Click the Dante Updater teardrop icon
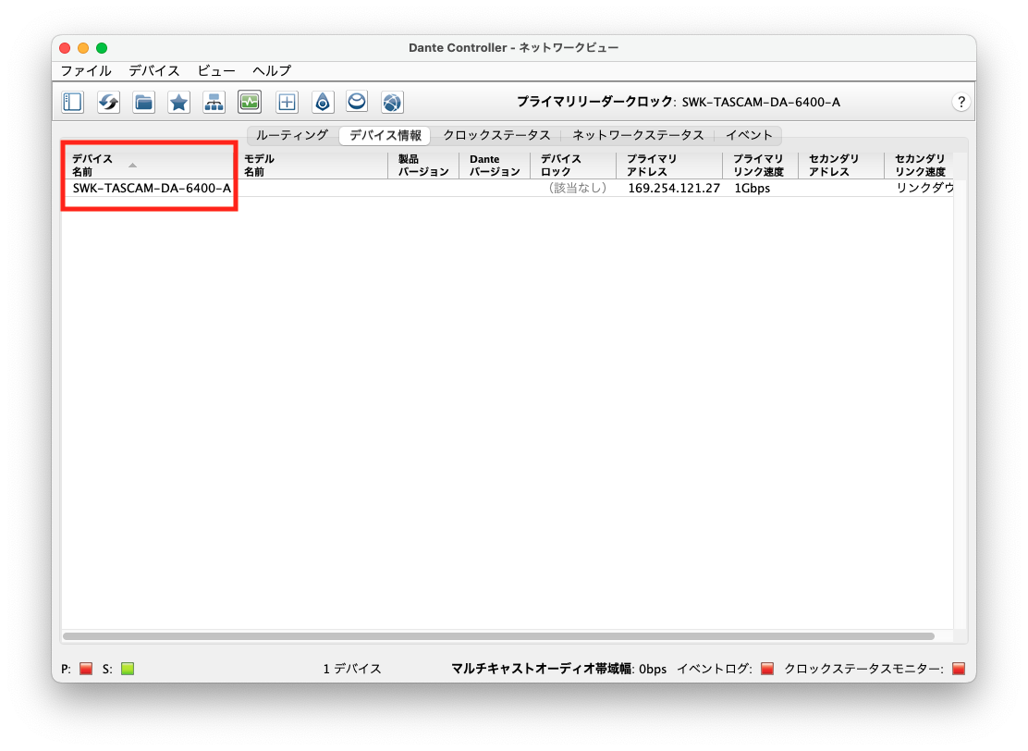 [x=322, y=102]
